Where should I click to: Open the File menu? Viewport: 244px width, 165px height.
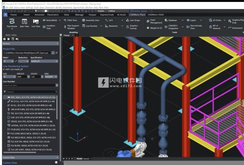click(7, 7)
